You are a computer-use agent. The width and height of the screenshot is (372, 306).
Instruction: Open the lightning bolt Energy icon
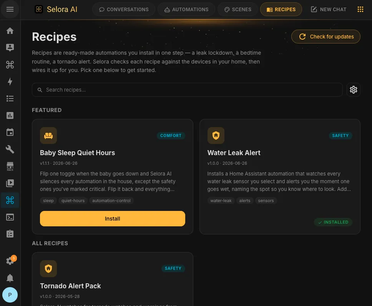[10, 82]
